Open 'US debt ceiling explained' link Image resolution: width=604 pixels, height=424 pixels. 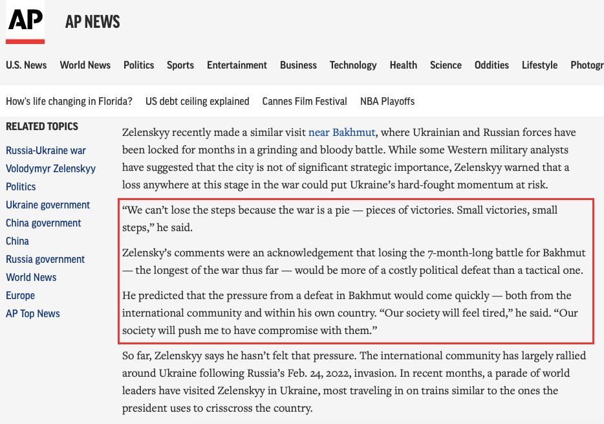197,102
